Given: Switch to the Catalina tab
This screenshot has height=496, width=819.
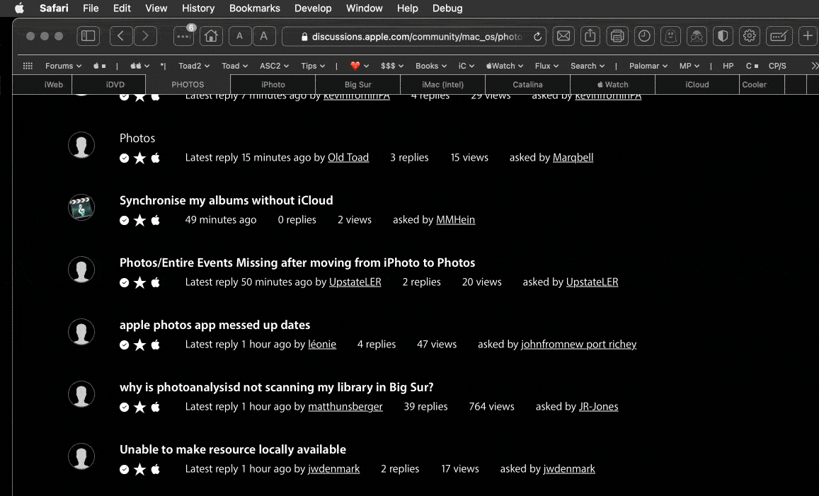Looking at the screenshot, I should 527,84.
